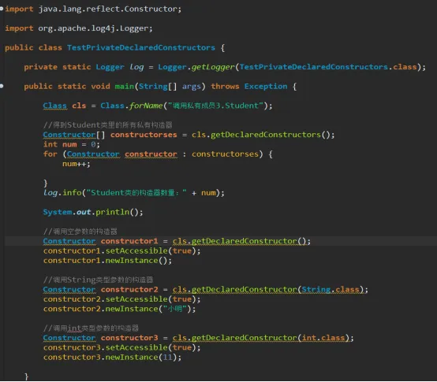
Task: Click the 'import java.lang.reflect.Constructor;' line
Action: tap(93, 9)
